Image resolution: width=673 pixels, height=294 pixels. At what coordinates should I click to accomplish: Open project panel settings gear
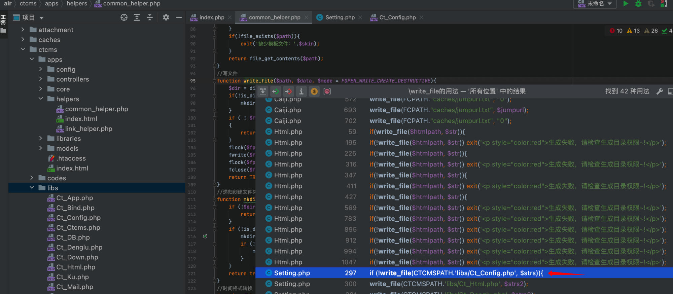(166, 17)
